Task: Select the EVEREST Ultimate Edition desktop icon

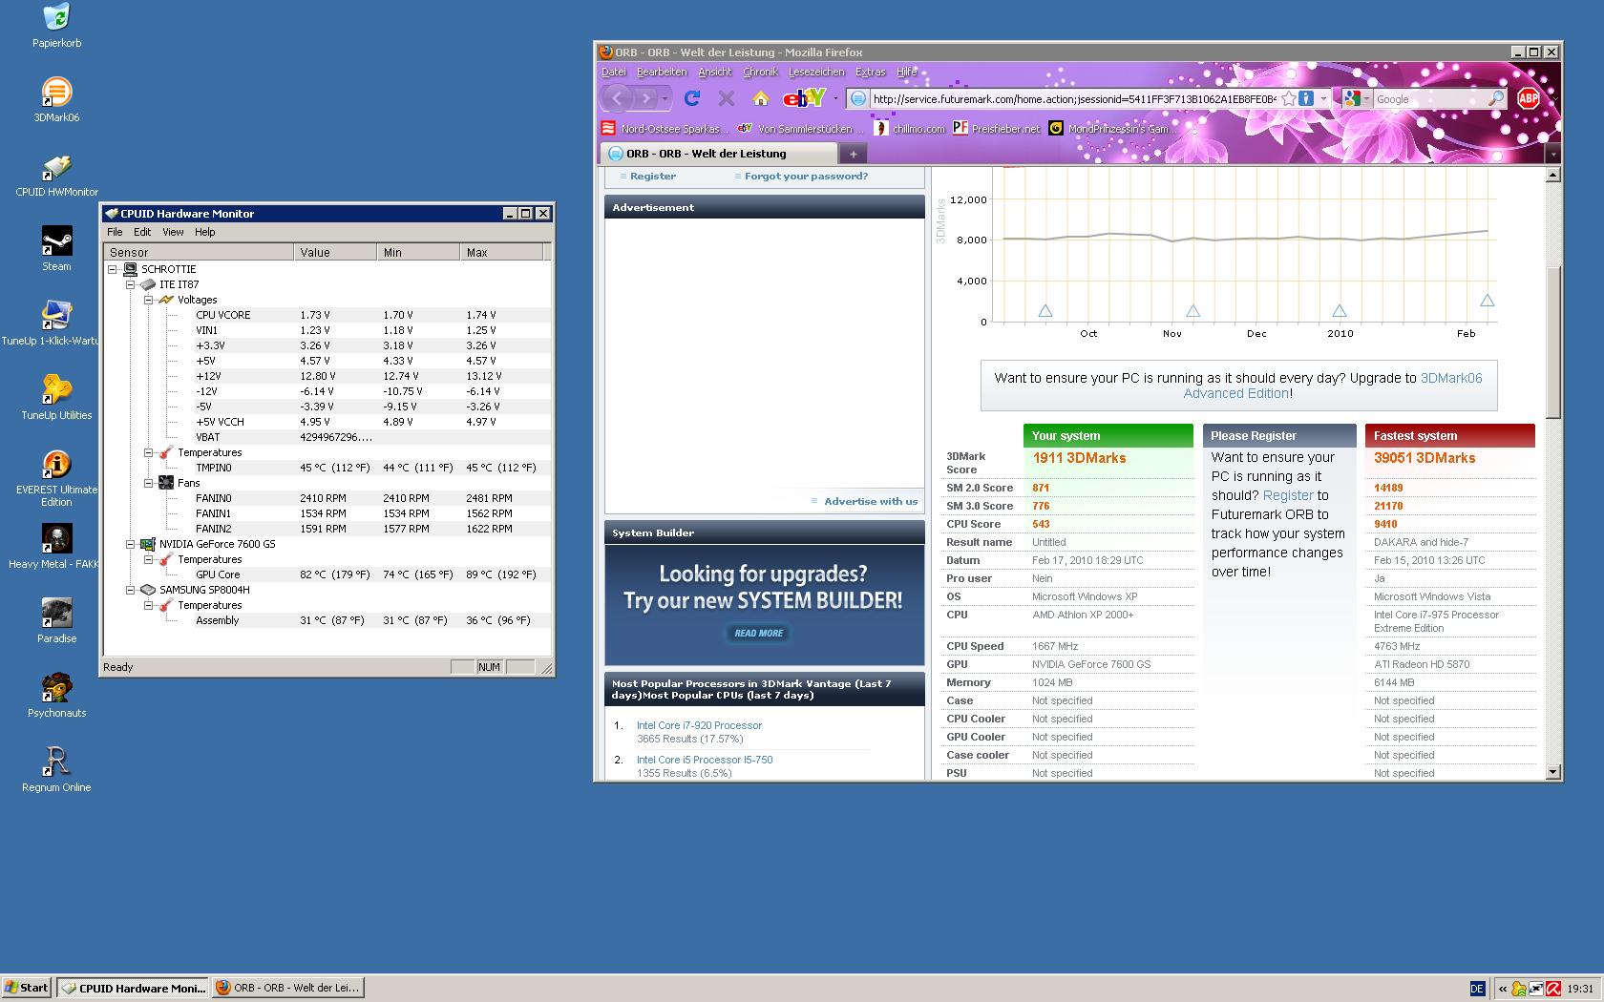Action: tap(56, 479)
